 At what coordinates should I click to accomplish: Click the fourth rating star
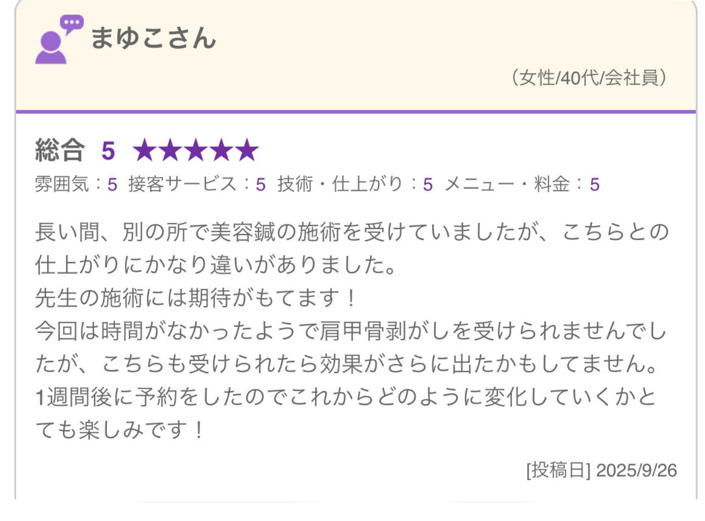tap(222, 150)
